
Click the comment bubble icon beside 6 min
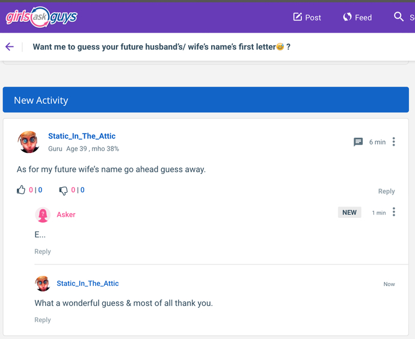(358, 142)
